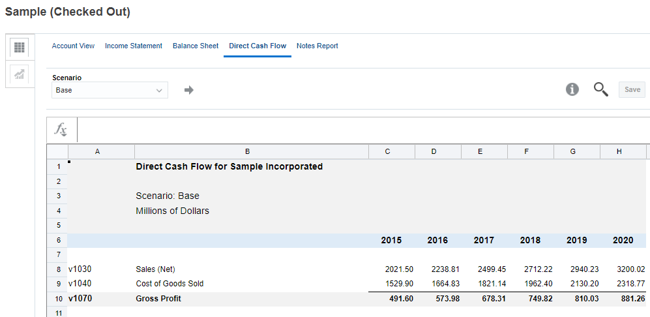Select row 6 header

pos(57,240)
